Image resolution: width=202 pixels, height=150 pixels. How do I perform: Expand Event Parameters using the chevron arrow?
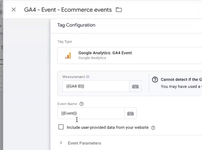(61, 143)
